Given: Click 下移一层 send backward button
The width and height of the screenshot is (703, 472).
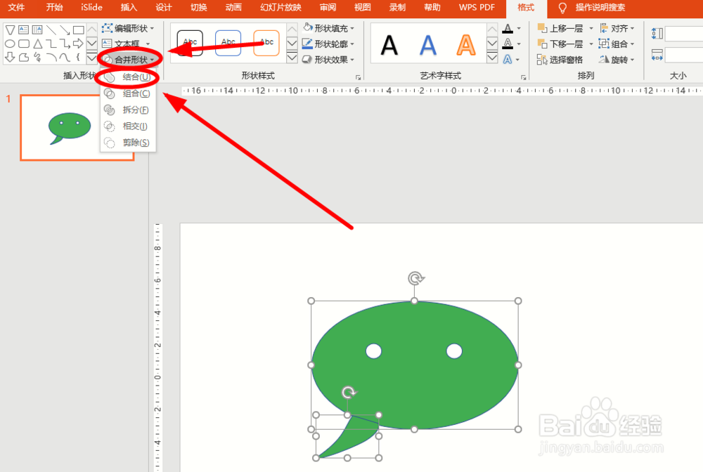Looking at the screenshot, I should click(560, 44).
